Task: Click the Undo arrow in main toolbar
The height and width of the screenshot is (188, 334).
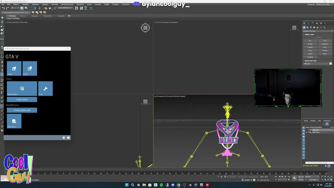Action: click(3, 8)
